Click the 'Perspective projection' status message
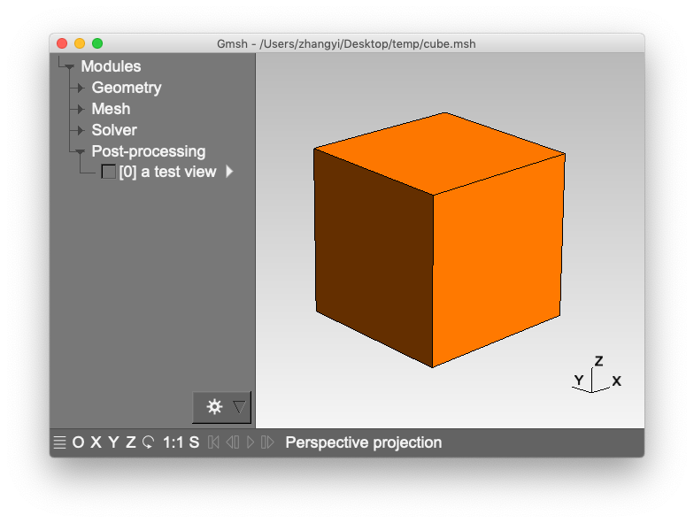The width and height of the screenshot is (694, 523). (363, 442)
